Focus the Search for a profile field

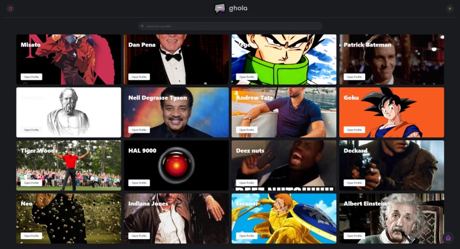point(230,26)
